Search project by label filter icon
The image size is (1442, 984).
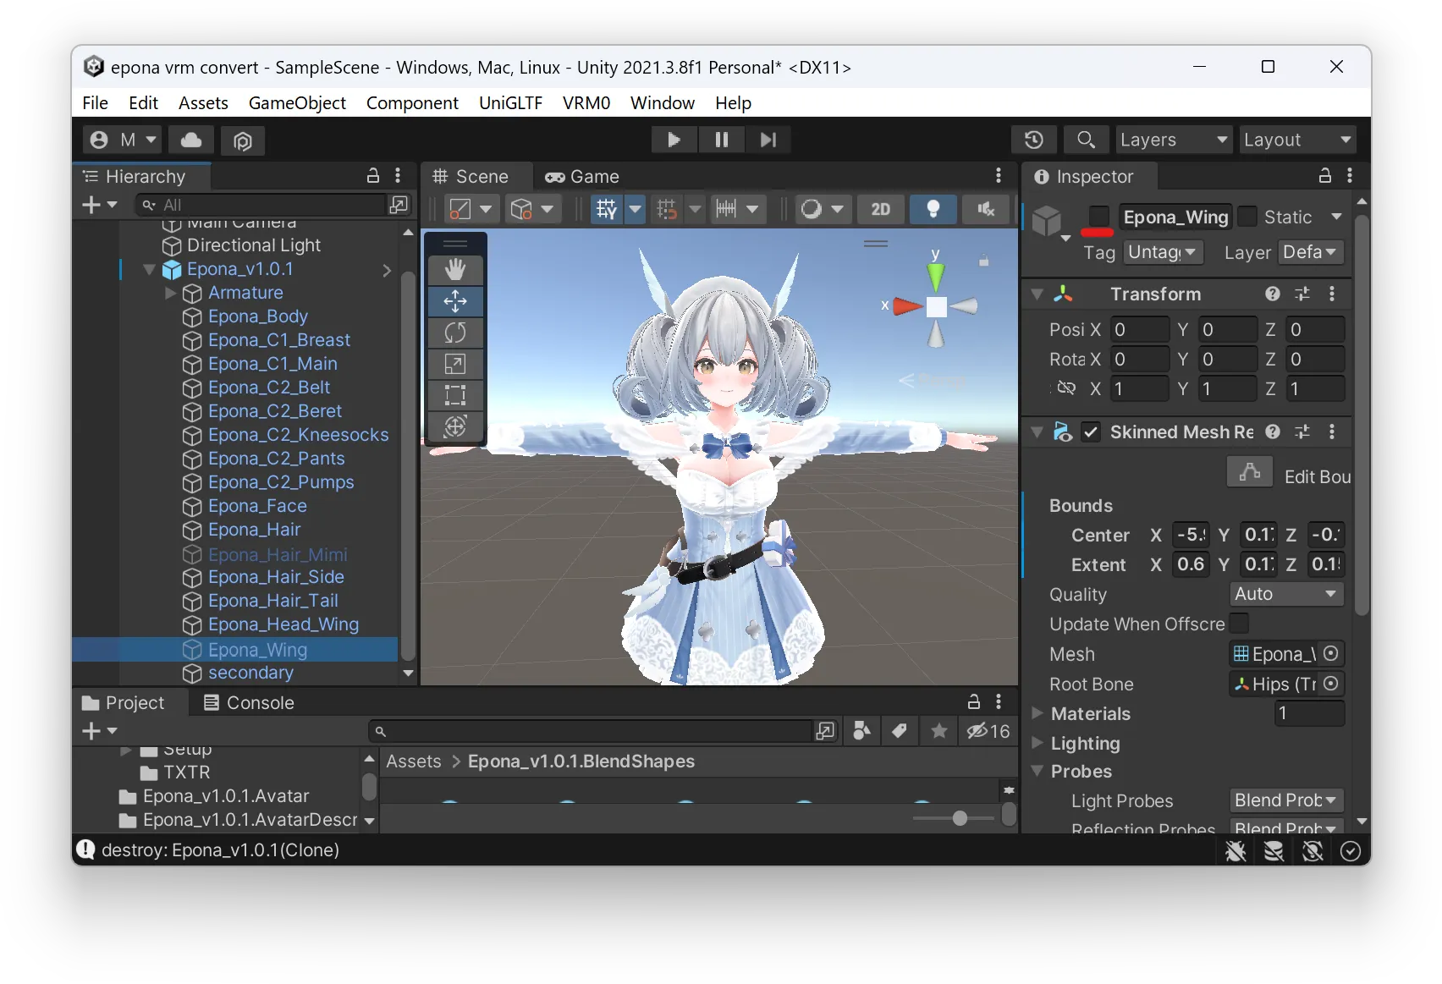(900, 731)
